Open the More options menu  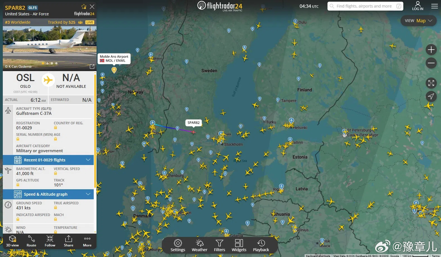pos(87,241)
